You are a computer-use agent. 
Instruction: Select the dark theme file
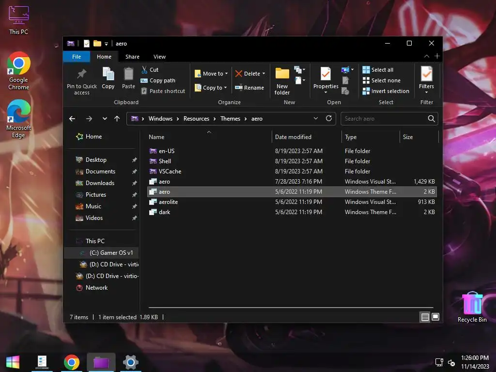coord(292,212)
